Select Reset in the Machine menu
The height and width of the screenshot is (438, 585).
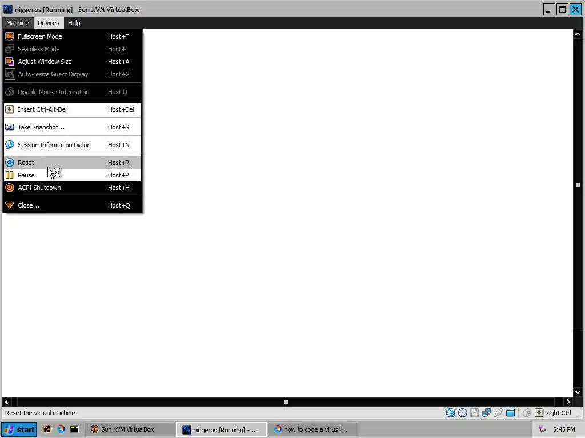pos(73,163)
